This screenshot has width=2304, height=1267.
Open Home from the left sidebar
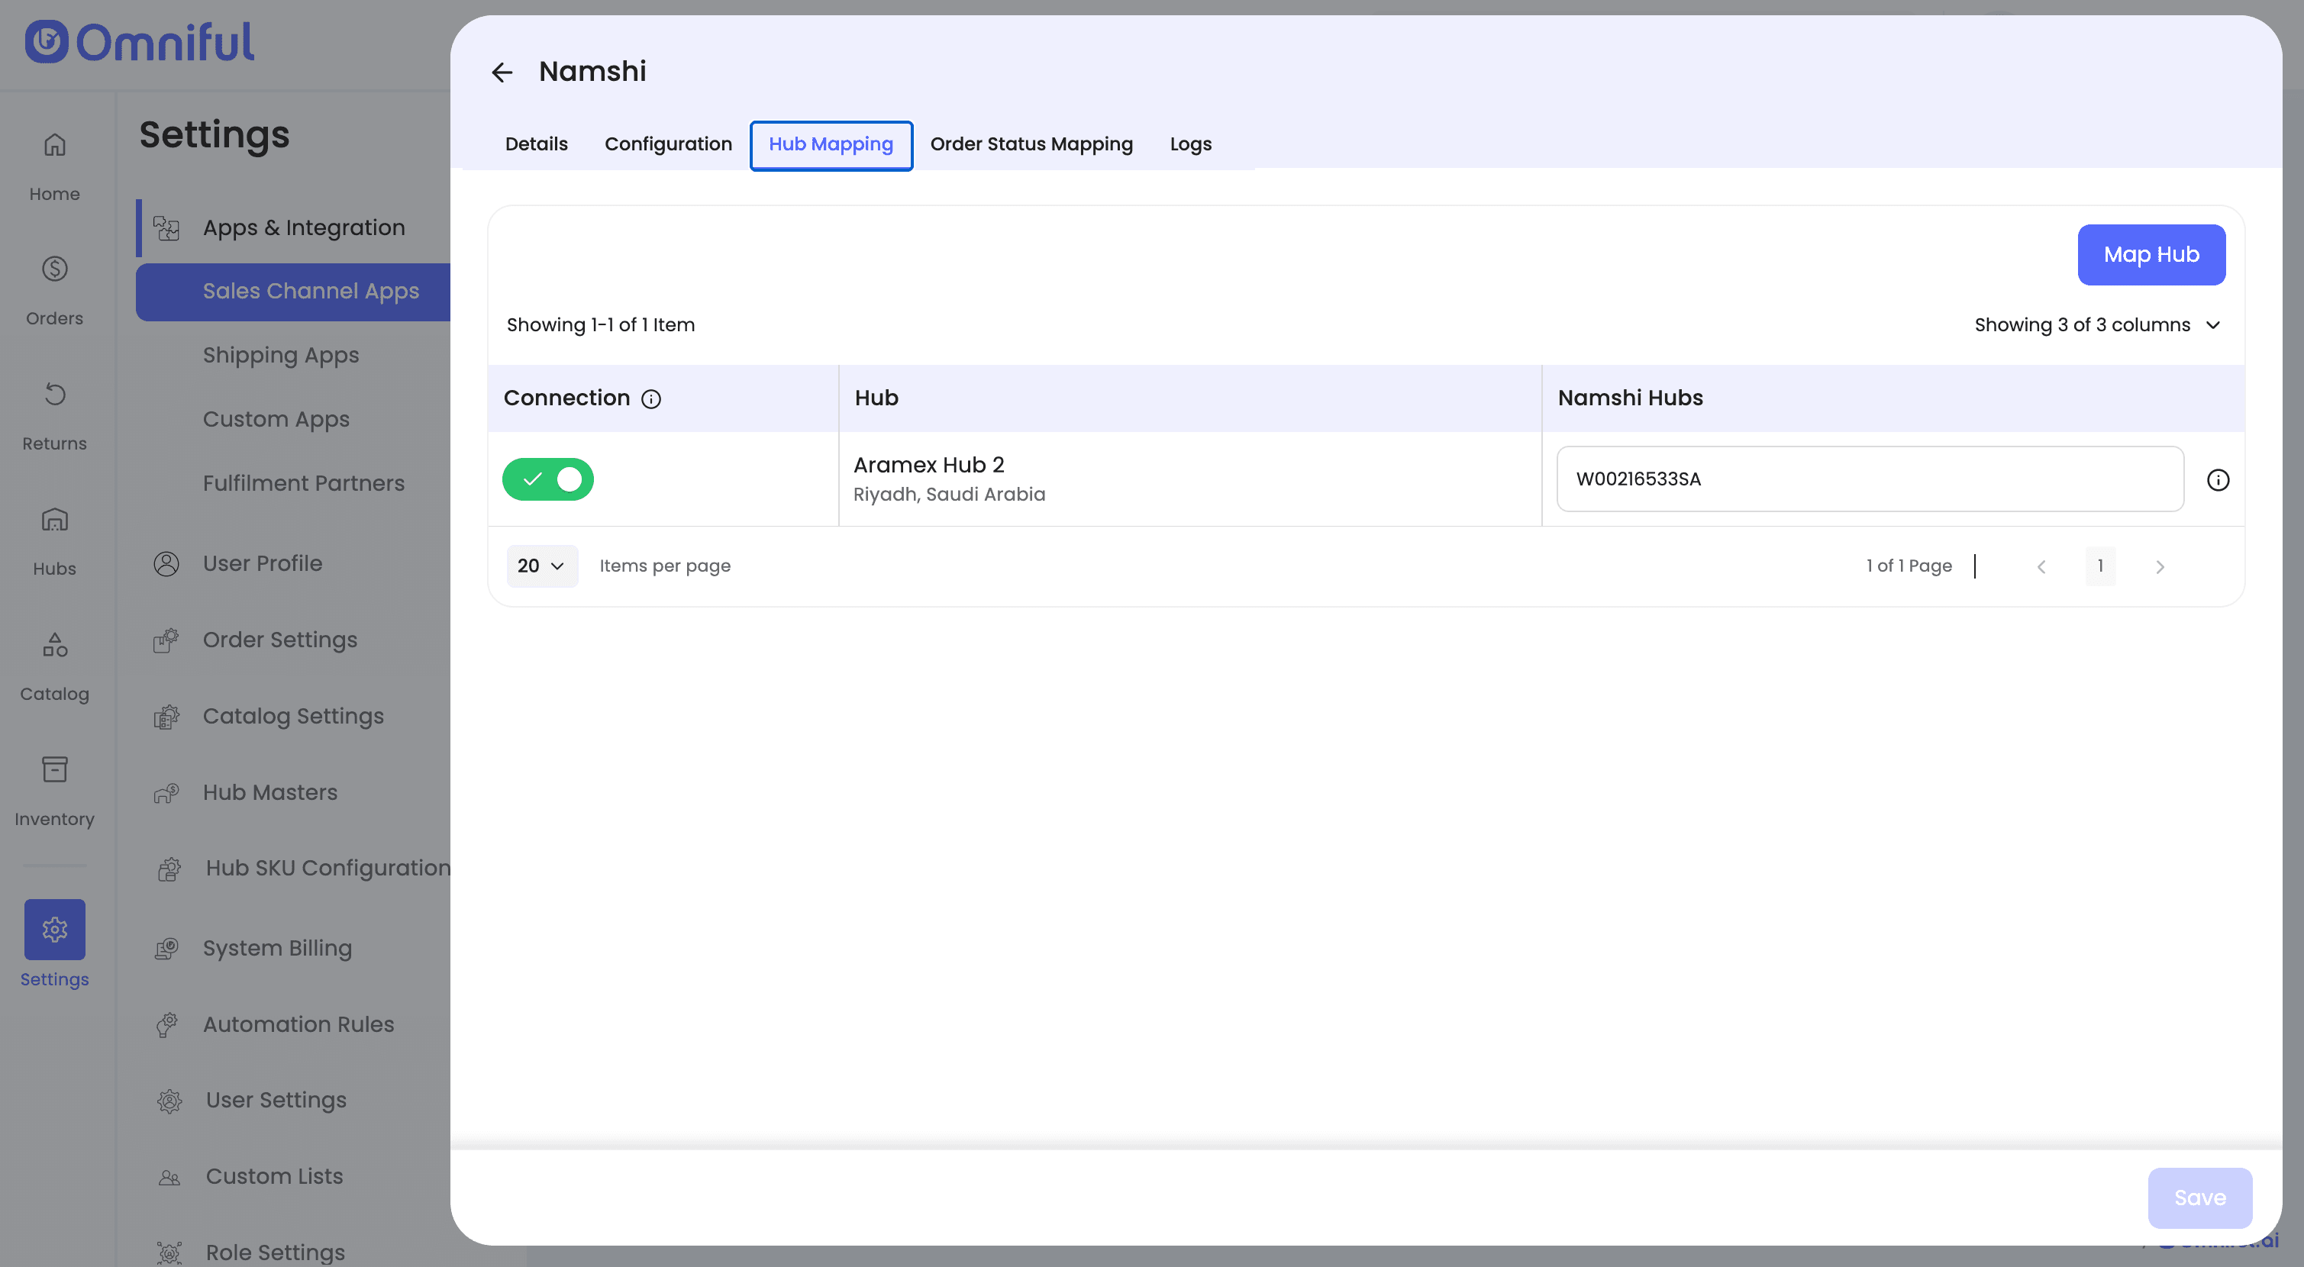(54, 166)
